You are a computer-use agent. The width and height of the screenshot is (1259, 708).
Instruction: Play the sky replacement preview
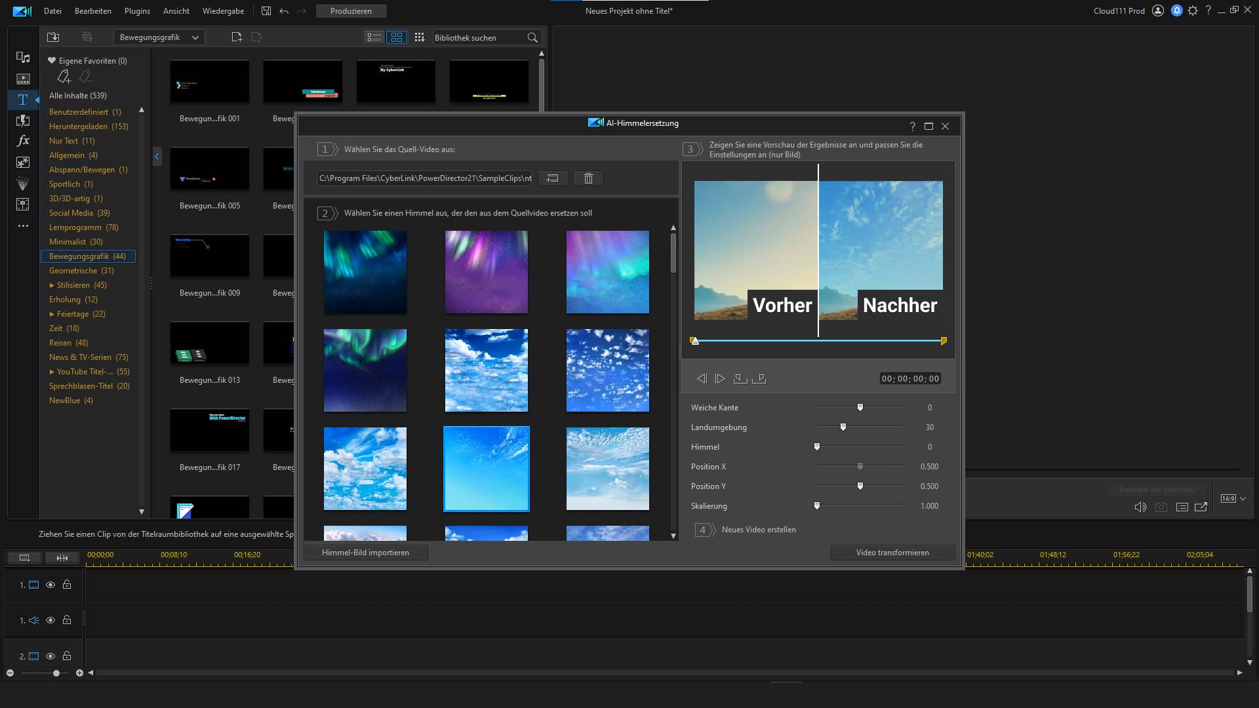(x=720, y=378)
